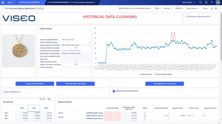Viewport: 222px width, 124px height.
Task: Open Buying & Replenishment menu
Action: tap(31, 2)
